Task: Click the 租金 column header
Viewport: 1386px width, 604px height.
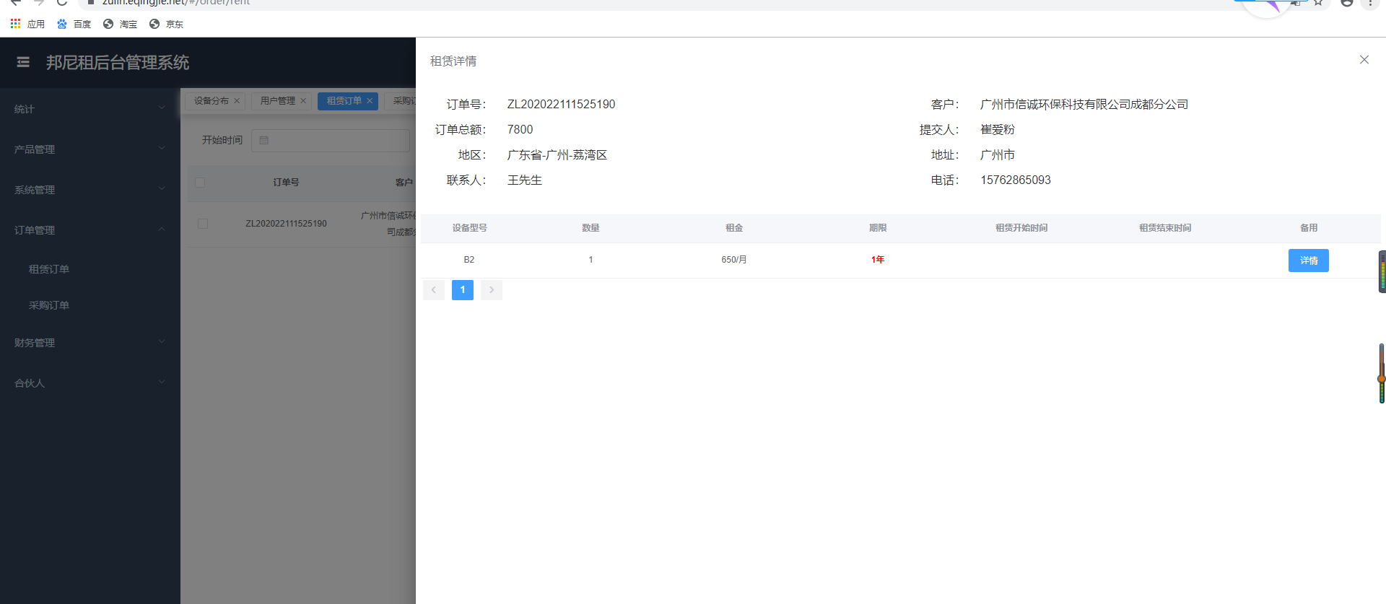Action: pos(734,228)
